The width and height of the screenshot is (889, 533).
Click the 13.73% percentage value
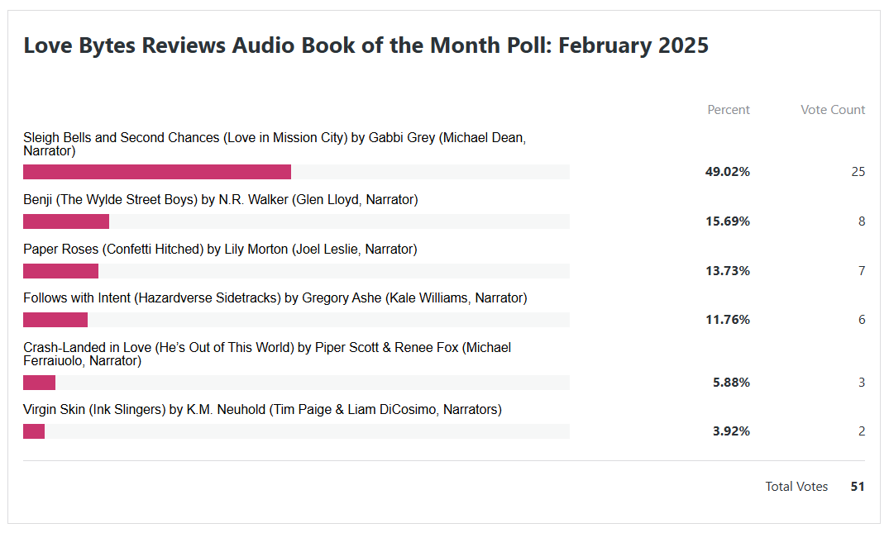pos(727,271)
